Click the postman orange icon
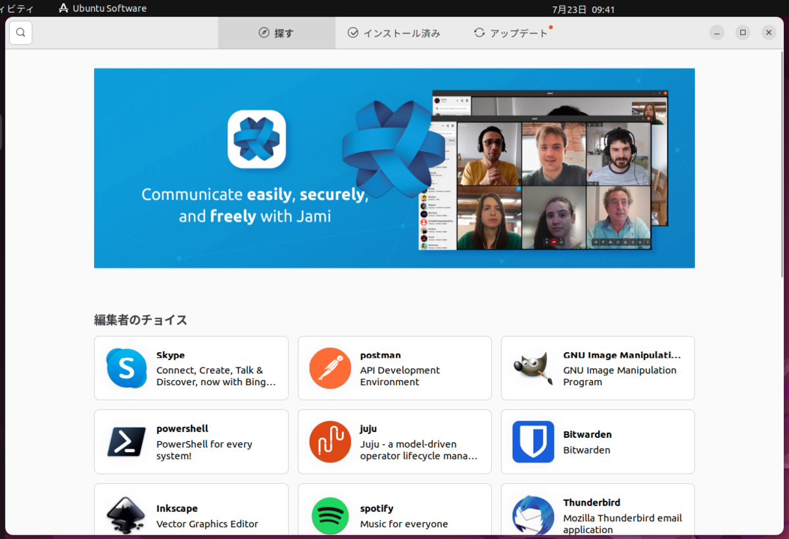The image size is (789, 539). [x=330, y=368]
